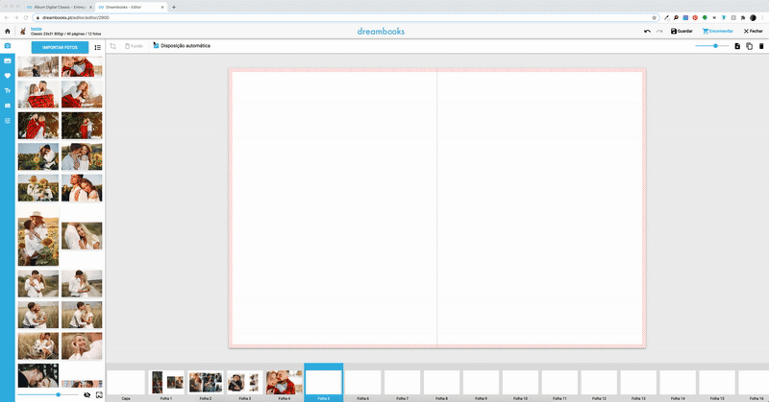This screenshot has height=402, width=769.
Task: Click the crop tool icon
Action: [112, 46]
